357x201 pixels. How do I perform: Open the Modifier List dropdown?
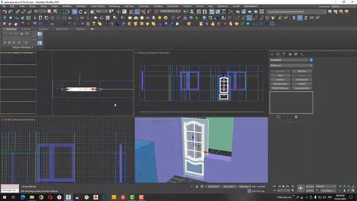click(291, 65)
